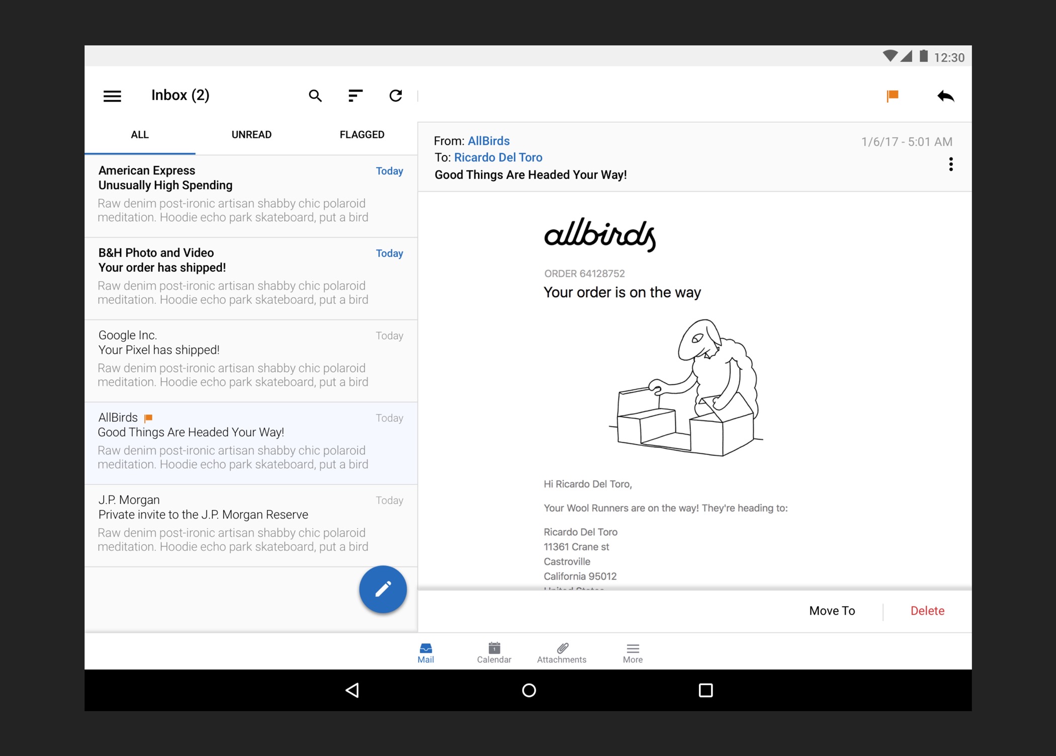1056x756 pixels.
Task: Select the ALL messages tab
Action: pyautogui.click(x=140, y=135)
